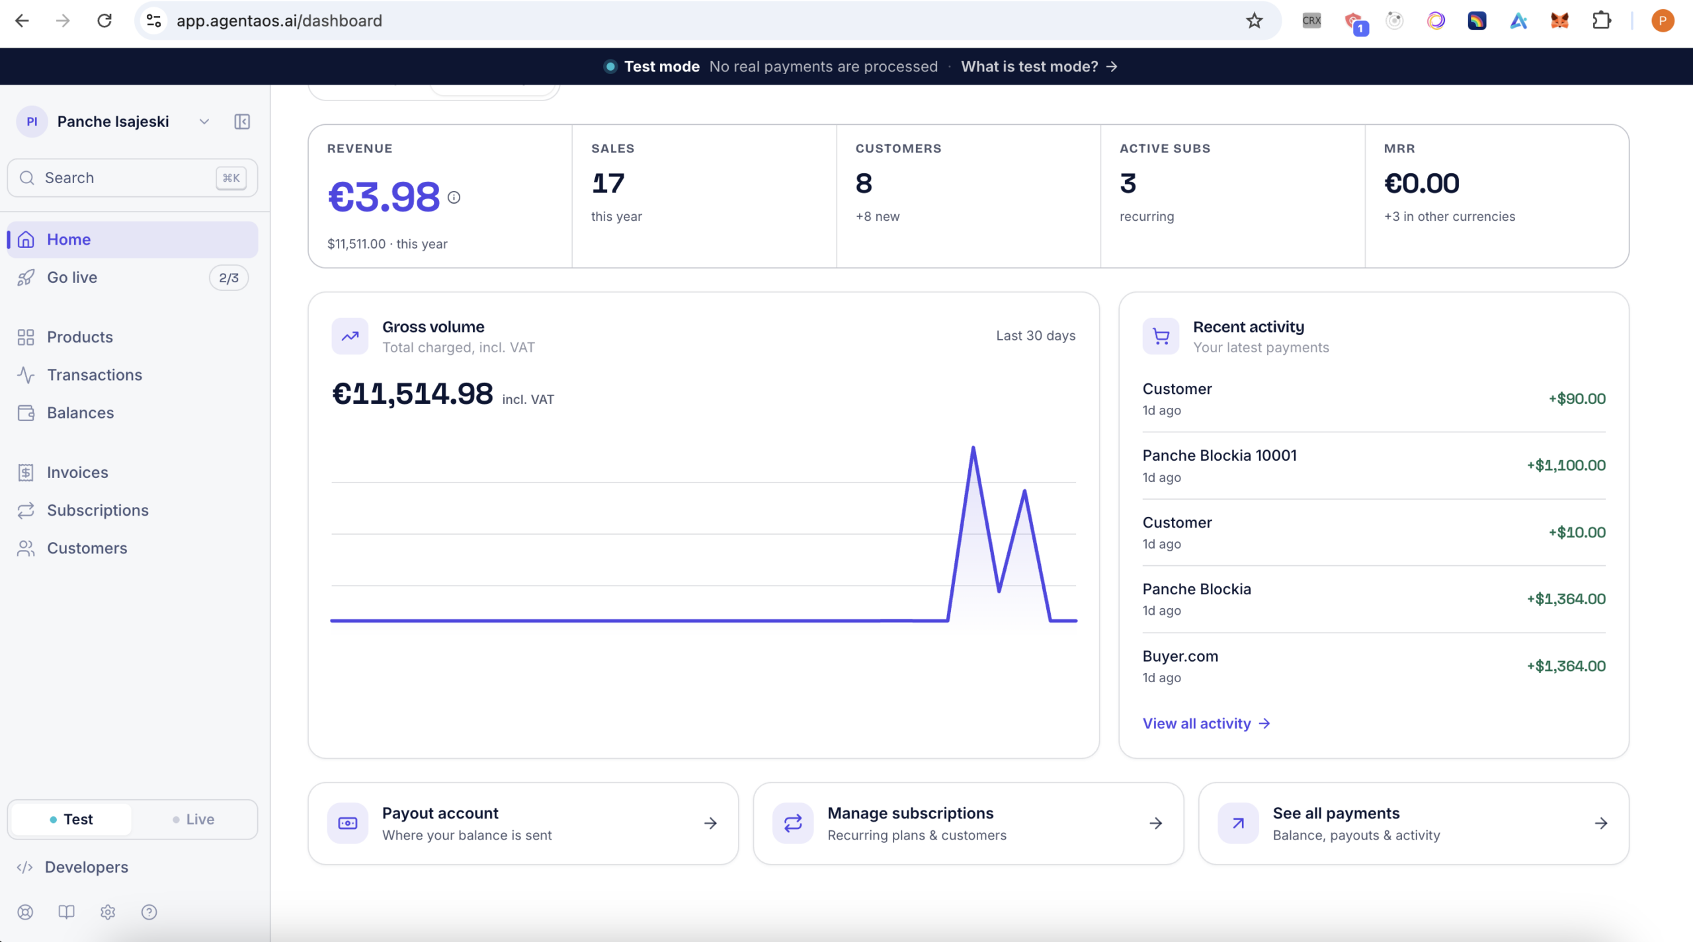Click View all activity link
Viewport: 1693px width, 942px height.
click(1206, 724)
